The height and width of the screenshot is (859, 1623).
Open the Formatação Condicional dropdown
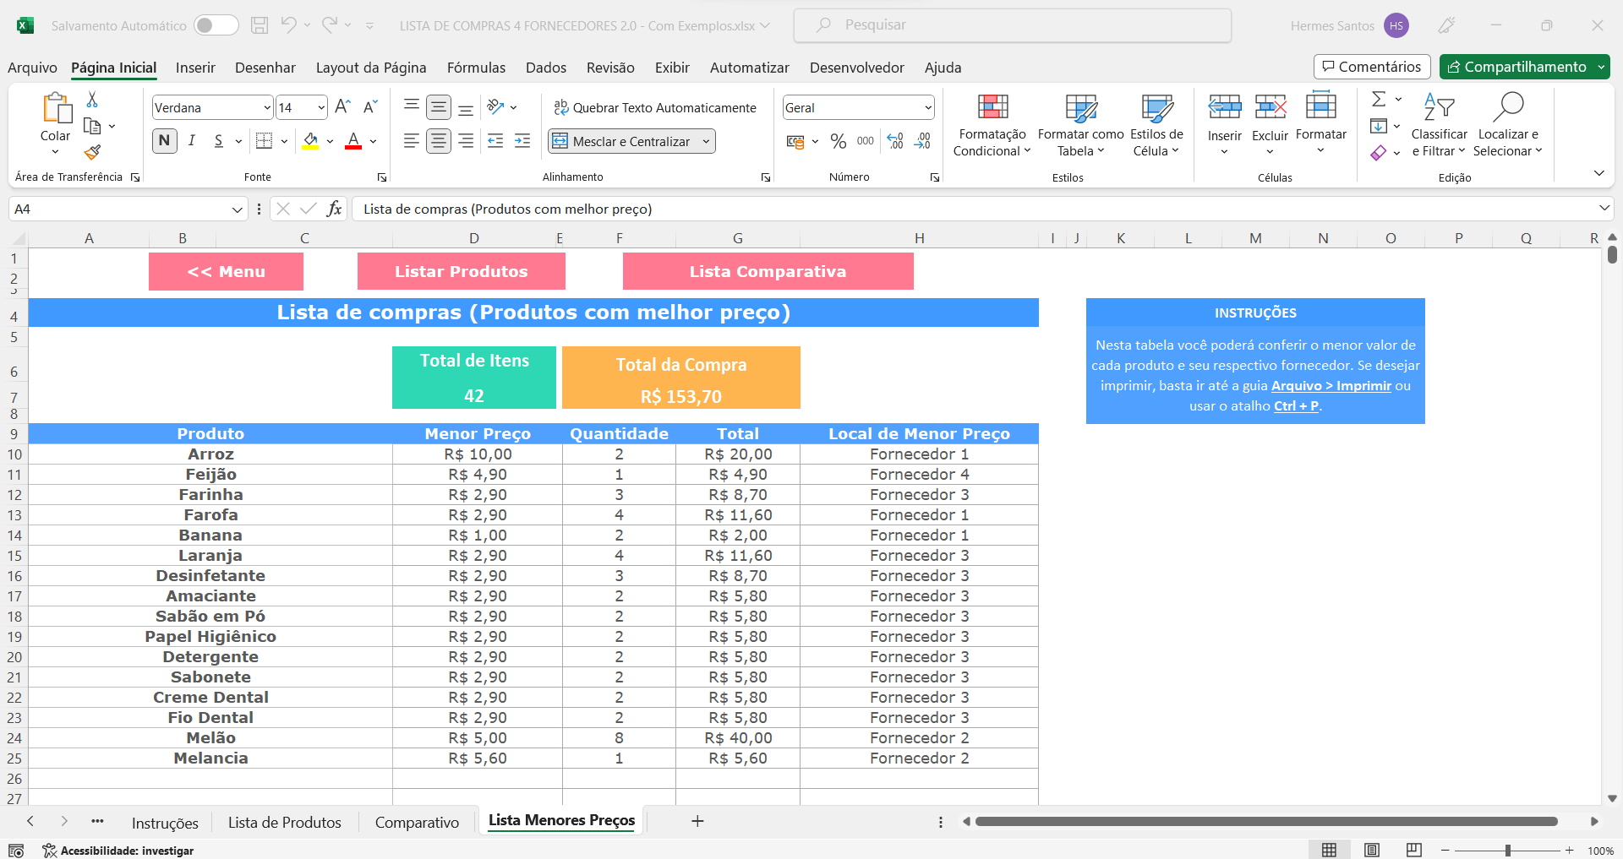coord(992,125)
